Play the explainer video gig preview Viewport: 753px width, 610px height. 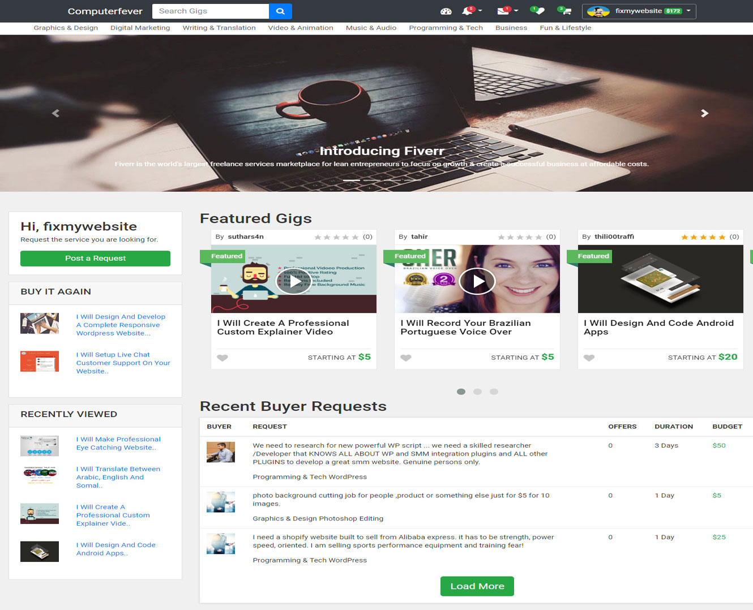(x=293, y=281)
